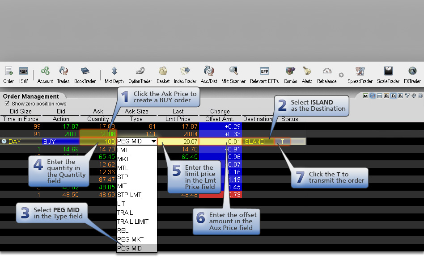Click the horizontal bars layout icon
This screenshot has width=424, height=259.
click(x=379, y=96)
